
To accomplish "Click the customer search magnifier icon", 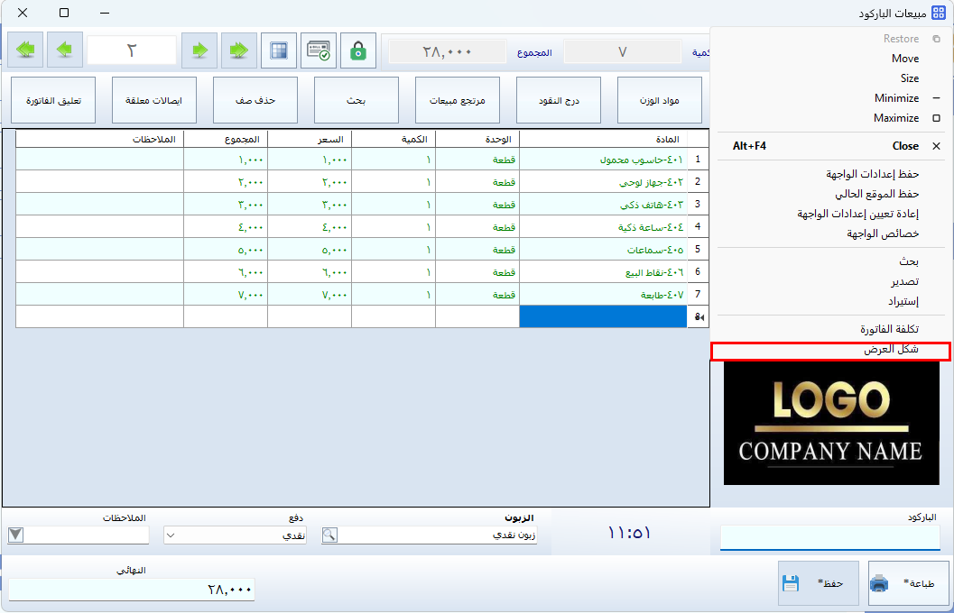I will 329,535.
